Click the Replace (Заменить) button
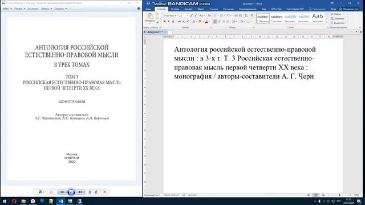The image size is (365, 205). click(338, 19)
